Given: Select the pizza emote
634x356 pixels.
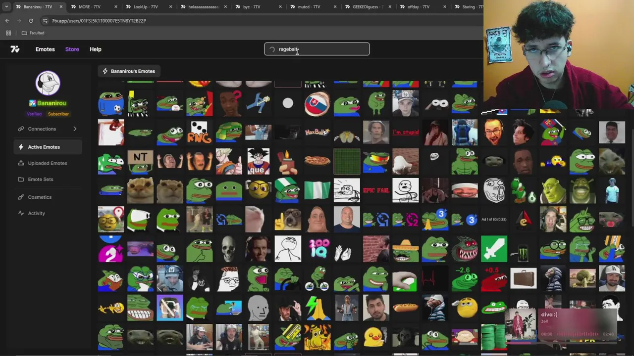Looking at the screenshot, I should (317, 161).
